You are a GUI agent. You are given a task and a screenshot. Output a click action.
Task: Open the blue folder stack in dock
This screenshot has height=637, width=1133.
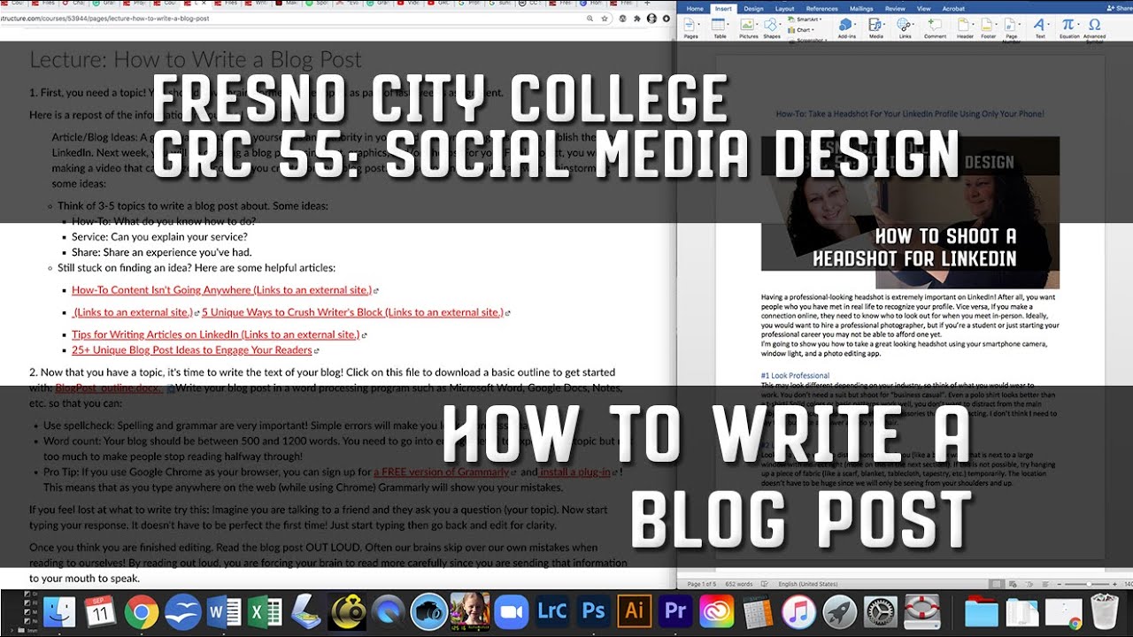pos(981,612)
